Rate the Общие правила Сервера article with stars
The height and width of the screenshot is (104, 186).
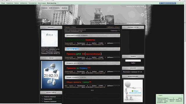click(117, 86)
